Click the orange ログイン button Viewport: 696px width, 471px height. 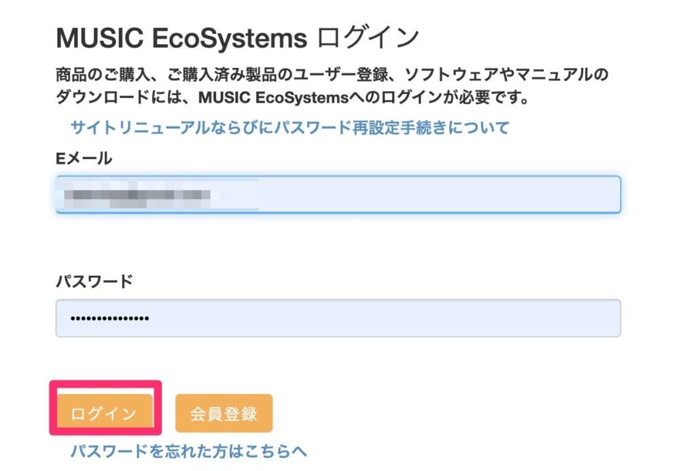point(104,413)
